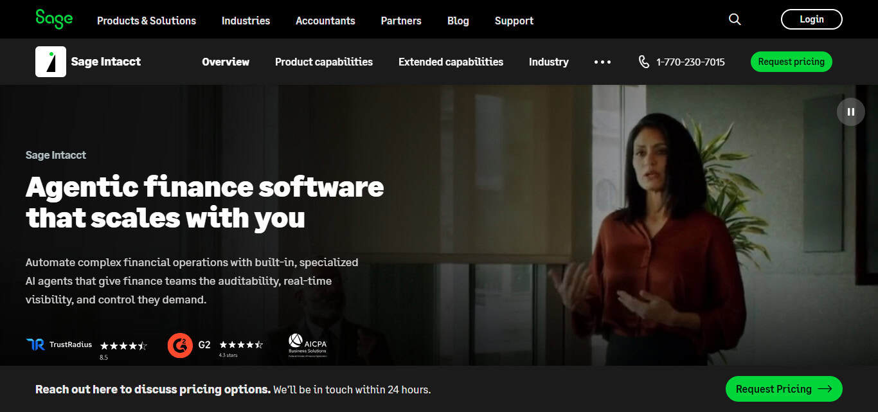Click the Sage Intacct product logo icon
Screen dimensions: 878x412
click(x=51, y=62)
